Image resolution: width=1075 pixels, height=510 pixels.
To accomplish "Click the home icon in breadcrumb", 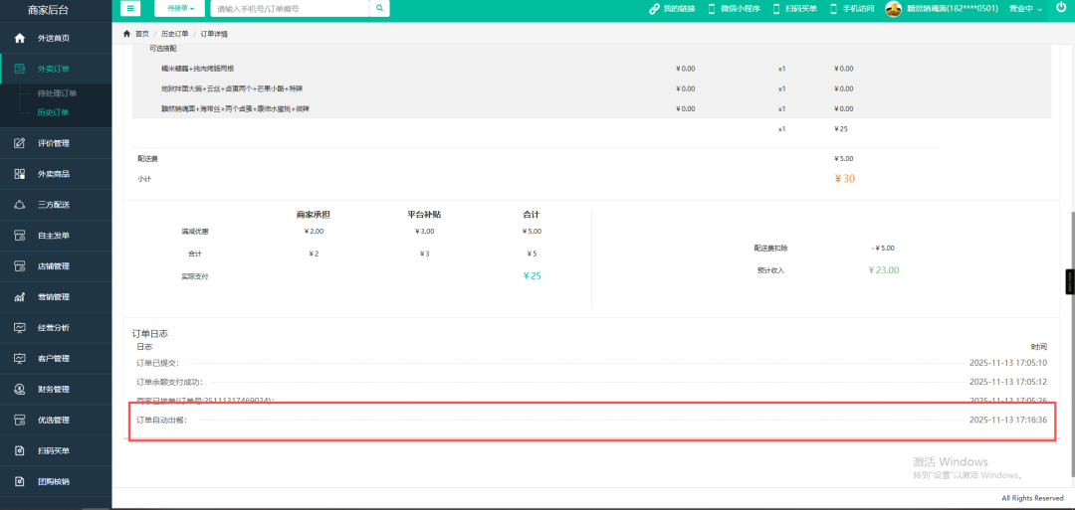I will [x=126, y=33].
